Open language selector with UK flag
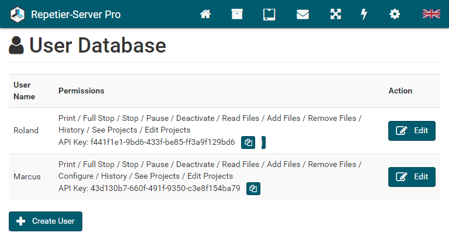Image resolution: width=449 pixels, height=236 pixels. click(431, 14)
